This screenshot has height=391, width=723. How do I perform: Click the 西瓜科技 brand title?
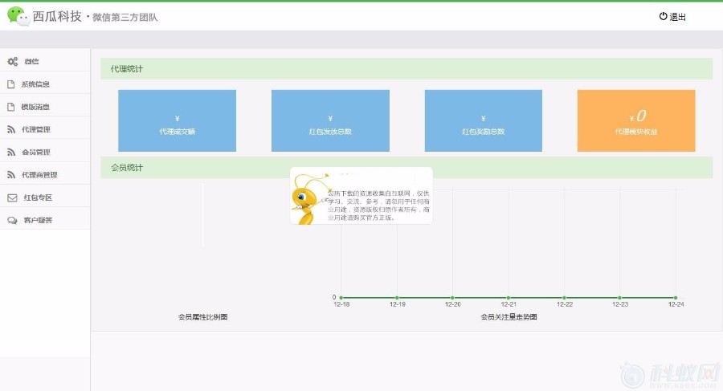click(57, 17)
